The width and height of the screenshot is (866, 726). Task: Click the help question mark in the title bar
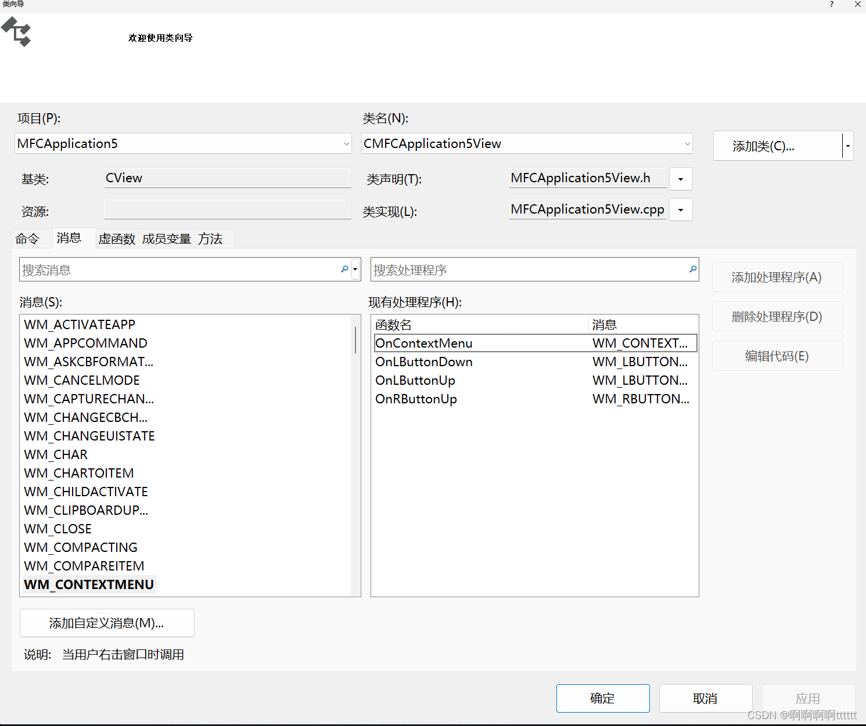click(832, 4)
